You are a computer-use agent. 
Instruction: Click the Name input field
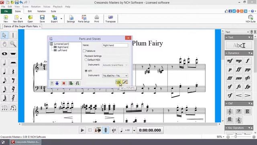(115, 45)
